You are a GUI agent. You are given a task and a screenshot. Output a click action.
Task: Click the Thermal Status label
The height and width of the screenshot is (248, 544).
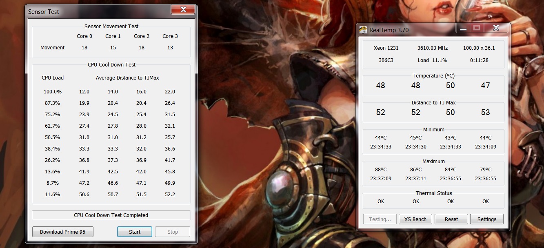433,193
